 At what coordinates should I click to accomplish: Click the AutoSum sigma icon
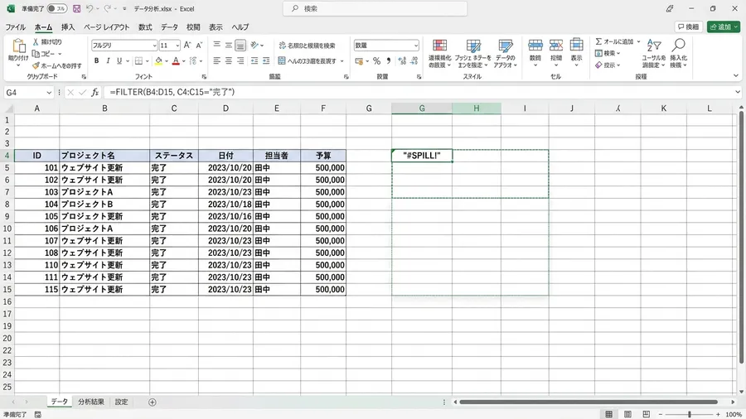(598, 41)
